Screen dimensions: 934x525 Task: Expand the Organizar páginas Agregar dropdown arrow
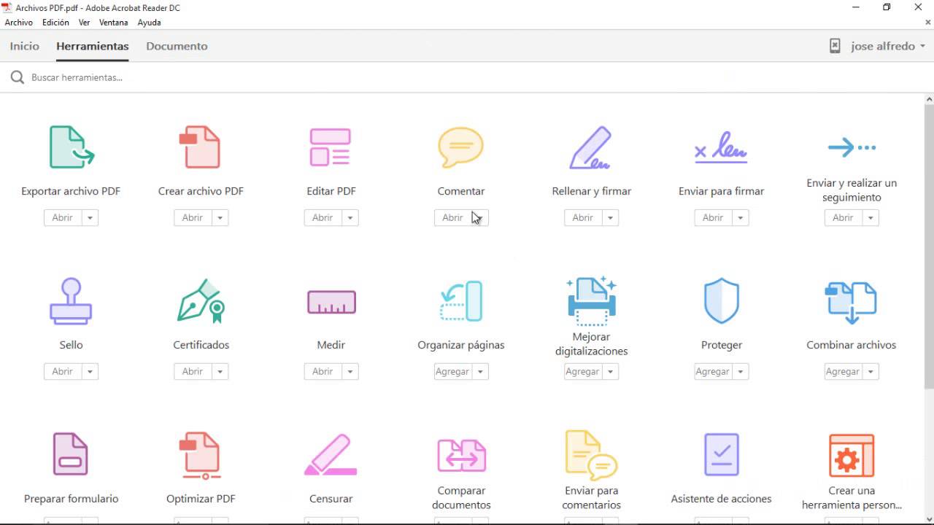(480, 371)
